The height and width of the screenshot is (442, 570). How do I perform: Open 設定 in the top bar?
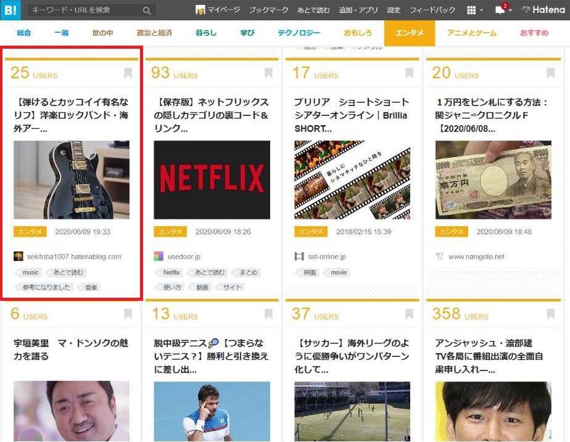click(394, 10)
